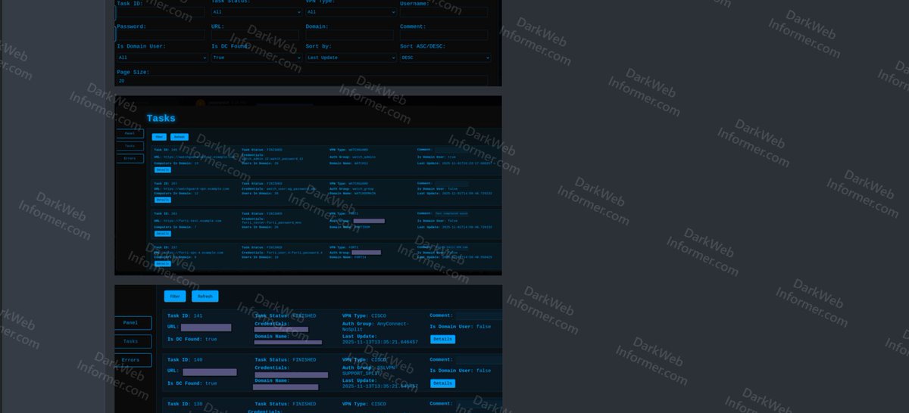Open Details for the watch_admins auth group task

coord(162,169)
